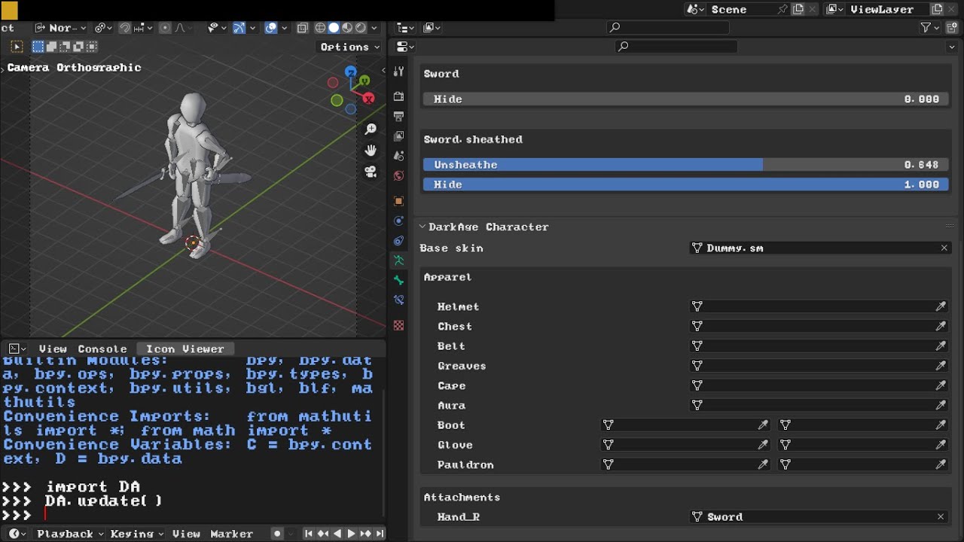Toggle snapping magnet in viewport header
Image resolution: width=964 pixels, height=542 pixels.
(x=126, y=28)
